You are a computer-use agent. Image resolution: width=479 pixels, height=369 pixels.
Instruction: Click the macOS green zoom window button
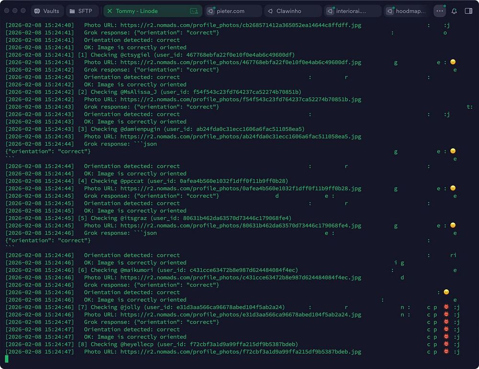point(23,11)
